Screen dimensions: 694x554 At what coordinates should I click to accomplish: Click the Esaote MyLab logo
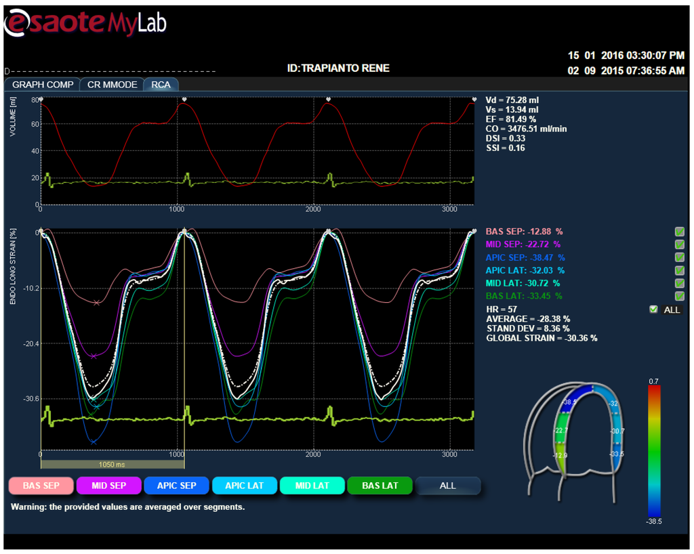point(85,23)
